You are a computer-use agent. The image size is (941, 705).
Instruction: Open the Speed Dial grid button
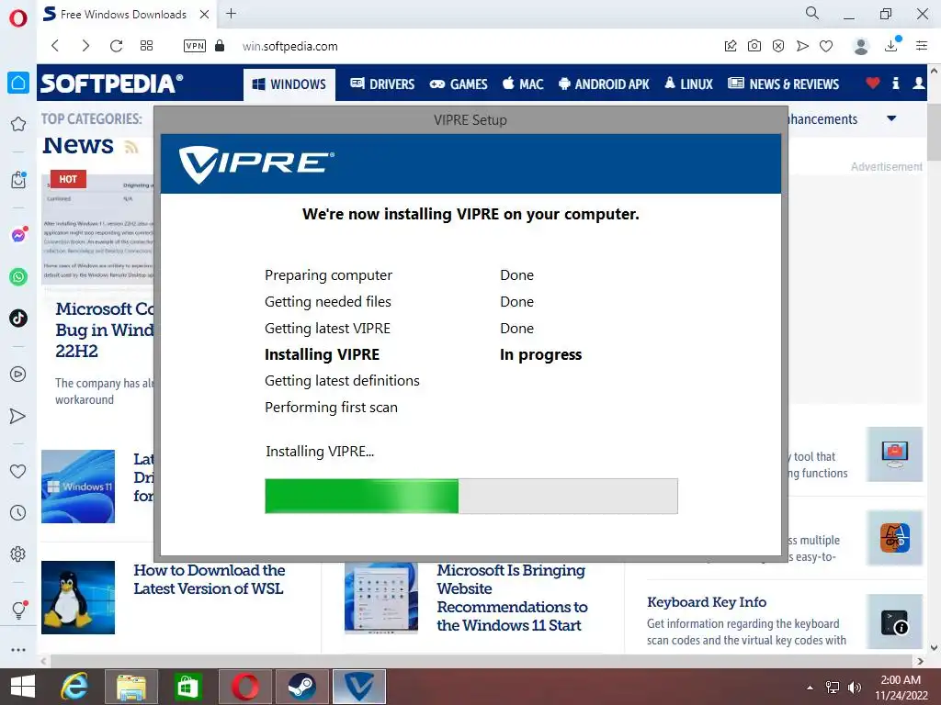[146, 46]
